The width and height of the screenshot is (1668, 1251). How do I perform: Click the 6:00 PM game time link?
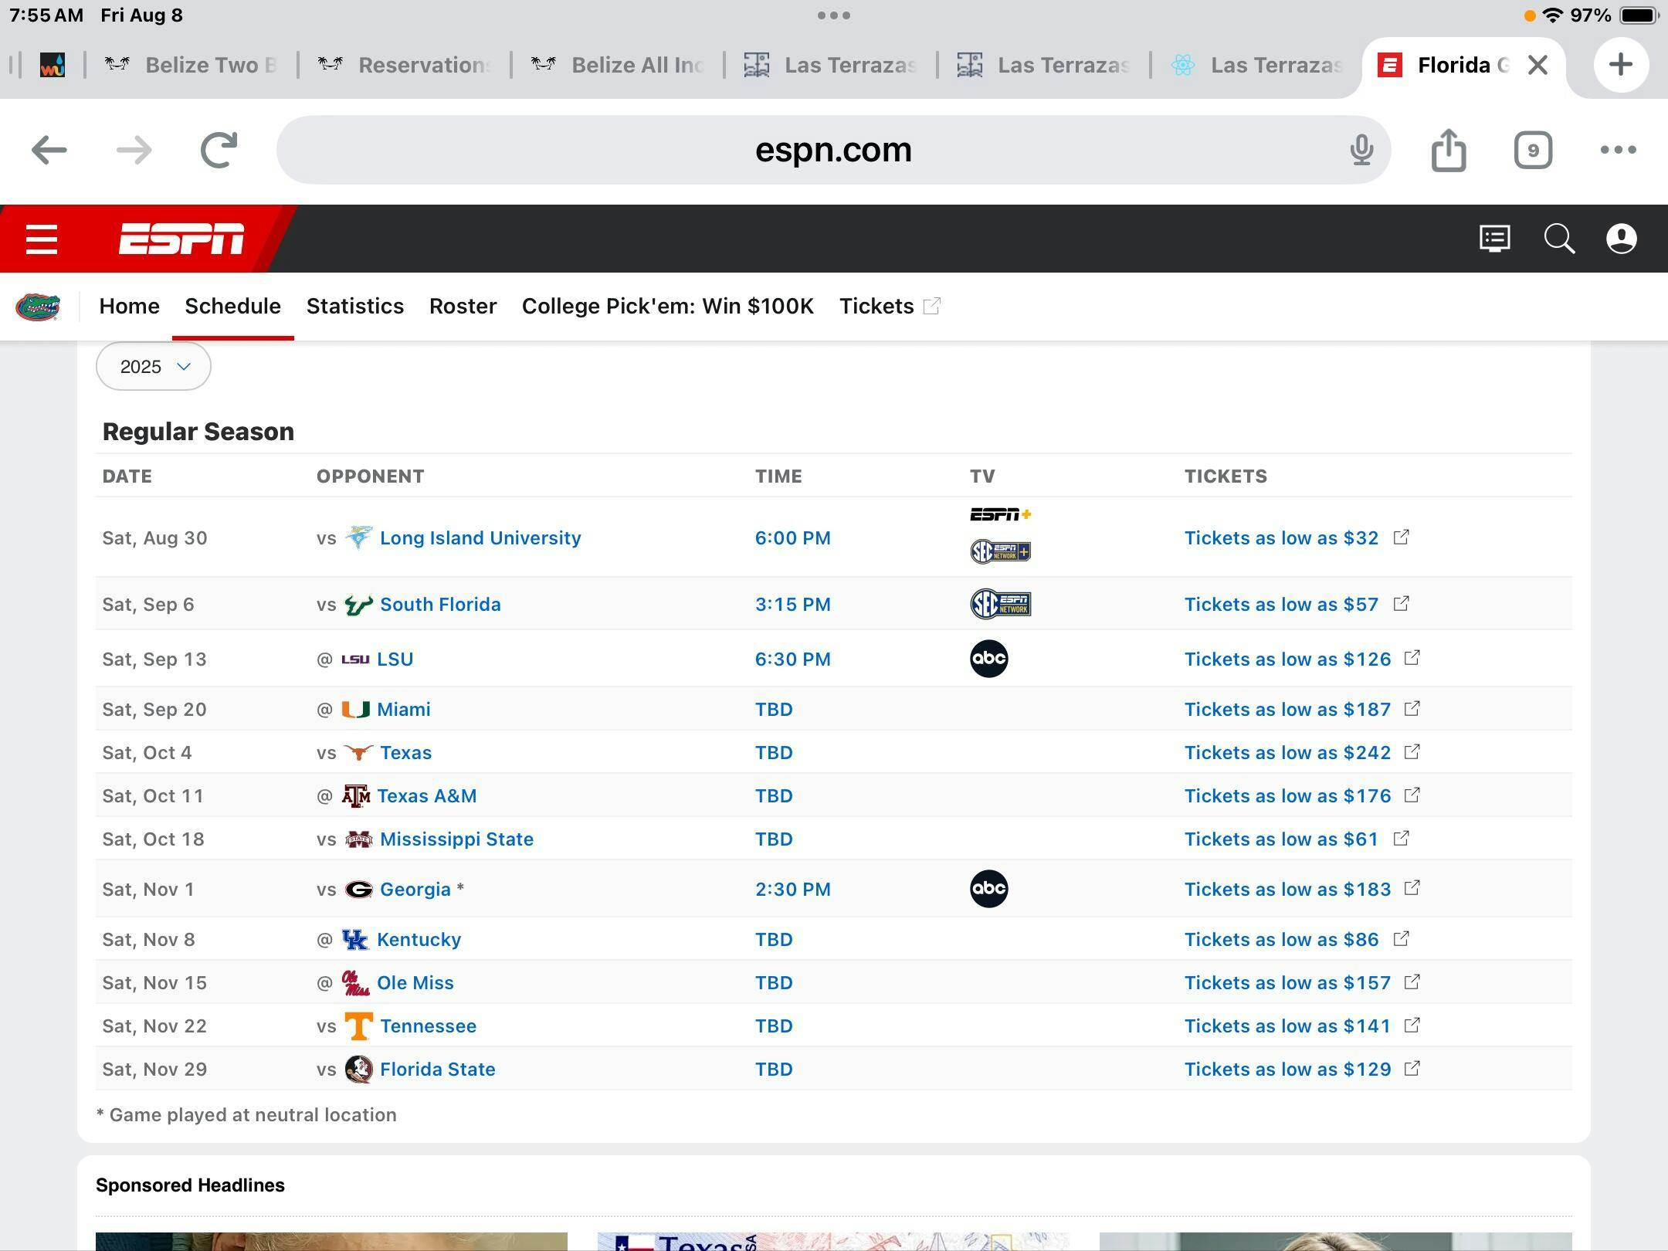coord(792,537)
